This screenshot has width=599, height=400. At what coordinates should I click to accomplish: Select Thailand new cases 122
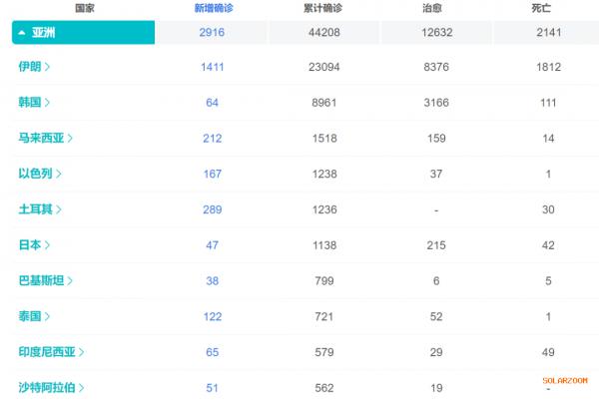point(212,316)
